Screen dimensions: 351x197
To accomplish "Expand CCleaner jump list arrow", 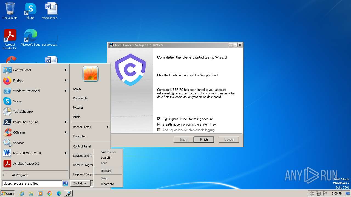I will click(66, 132).
